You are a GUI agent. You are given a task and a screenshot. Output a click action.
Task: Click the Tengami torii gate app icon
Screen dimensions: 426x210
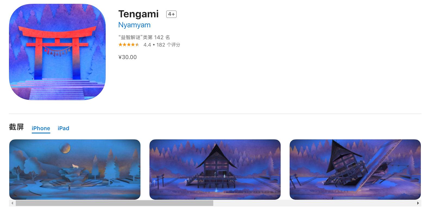coord(57,52)
